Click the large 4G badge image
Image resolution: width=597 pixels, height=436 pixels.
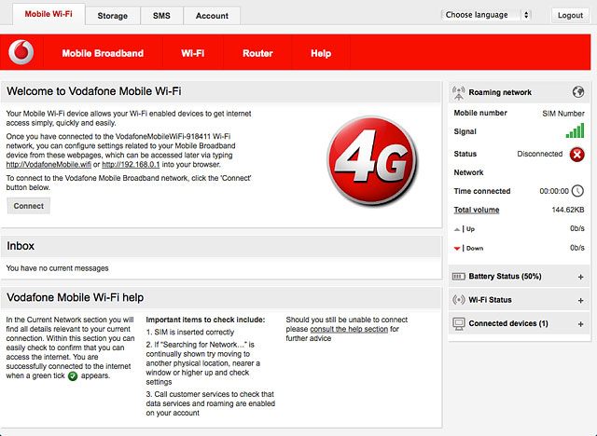(372, 160)
